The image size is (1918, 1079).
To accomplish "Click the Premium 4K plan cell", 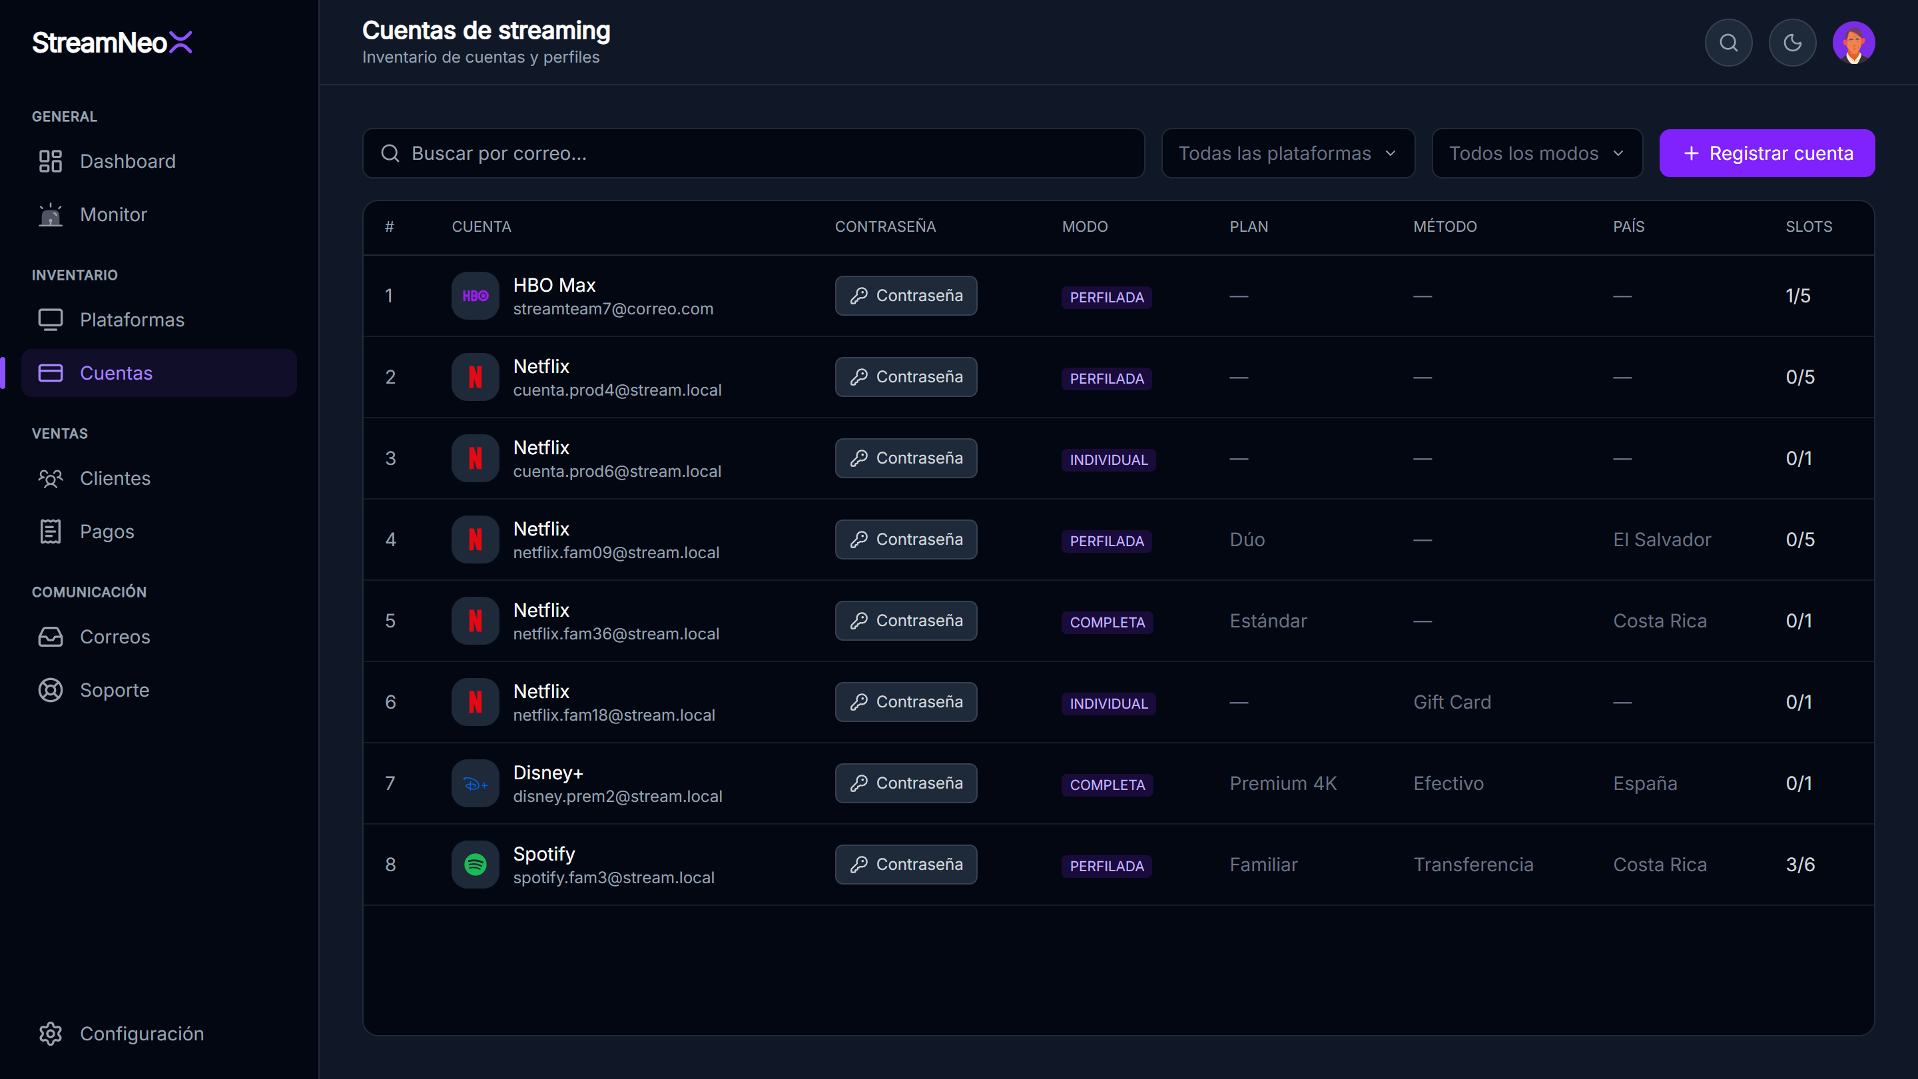I will (x=1283, y=783).
